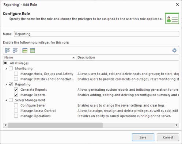Select the 'Reporting' group label in tree
This screenshot has width=182, height=144.
pos(23,84)
